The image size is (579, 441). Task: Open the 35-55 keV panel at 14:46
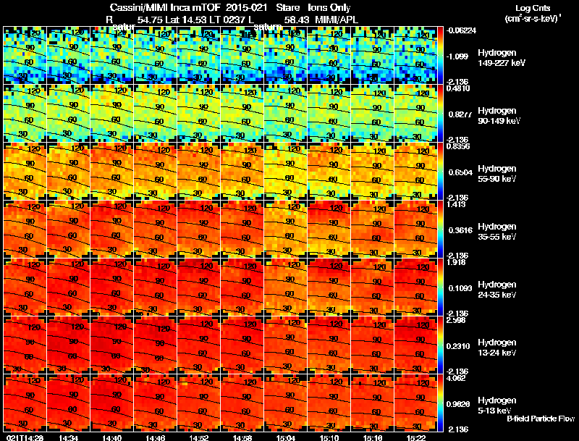[x=156, y=230]
